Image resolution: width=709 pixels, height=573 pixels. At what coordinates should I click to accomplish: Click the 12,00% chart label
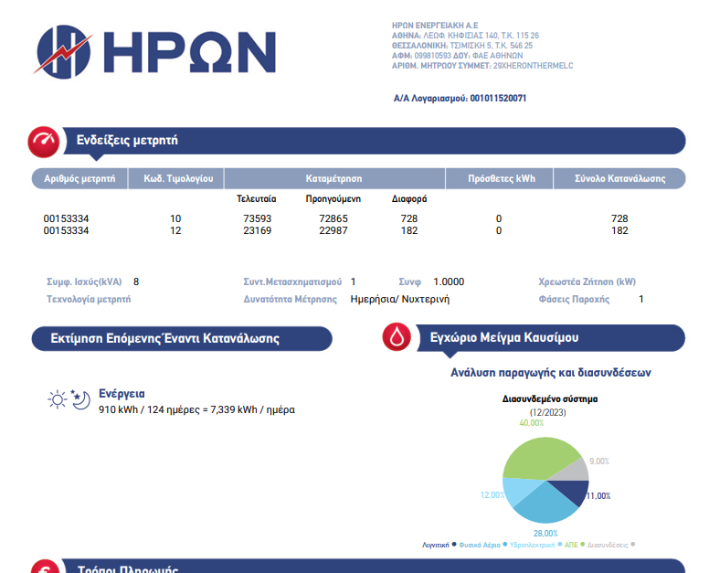[492, 495]
